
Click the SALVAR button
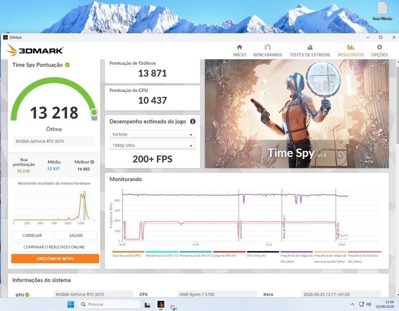(x=76, y=235)
